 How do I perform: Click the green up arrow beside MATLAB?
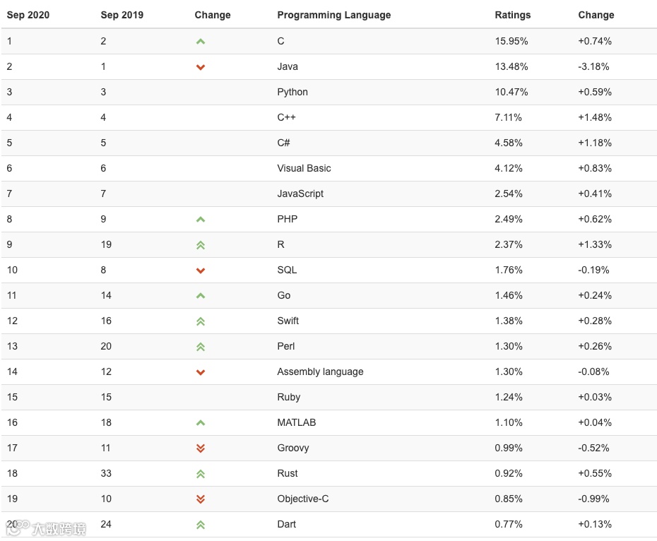(x=201, y=423)
